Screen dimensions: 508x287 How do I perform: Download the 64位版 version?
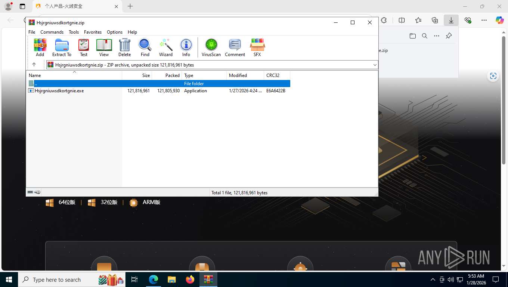tap(61, 202)
